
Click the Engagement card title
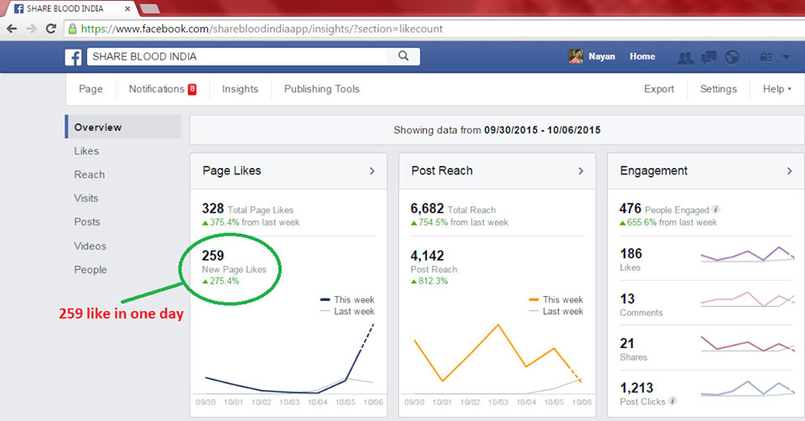tap(653, 171)
